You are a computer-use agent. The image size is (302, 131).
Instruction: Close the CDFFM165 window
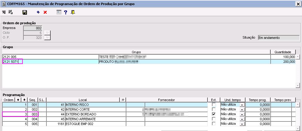click(x=298, y=4)
